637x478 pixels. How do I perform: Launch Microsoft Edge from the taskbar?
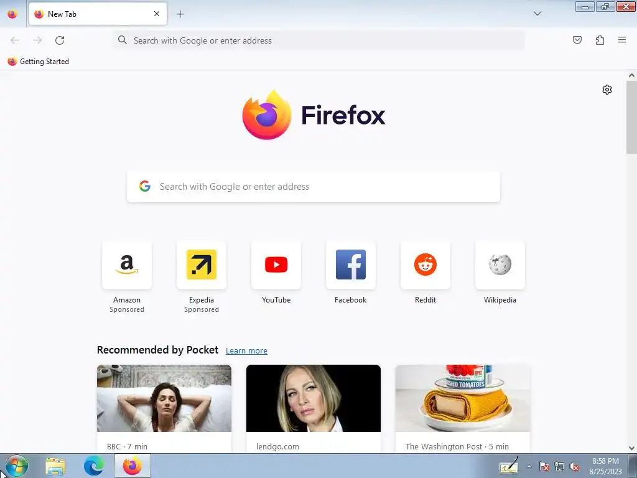click(x=93, y=466)
